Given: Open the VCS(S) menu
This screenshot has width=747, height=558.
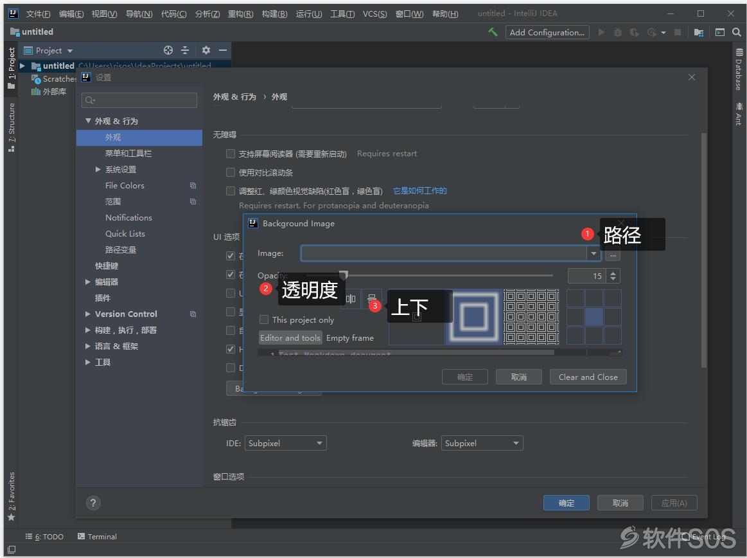Looking at the screenshot, I should 375,14.
